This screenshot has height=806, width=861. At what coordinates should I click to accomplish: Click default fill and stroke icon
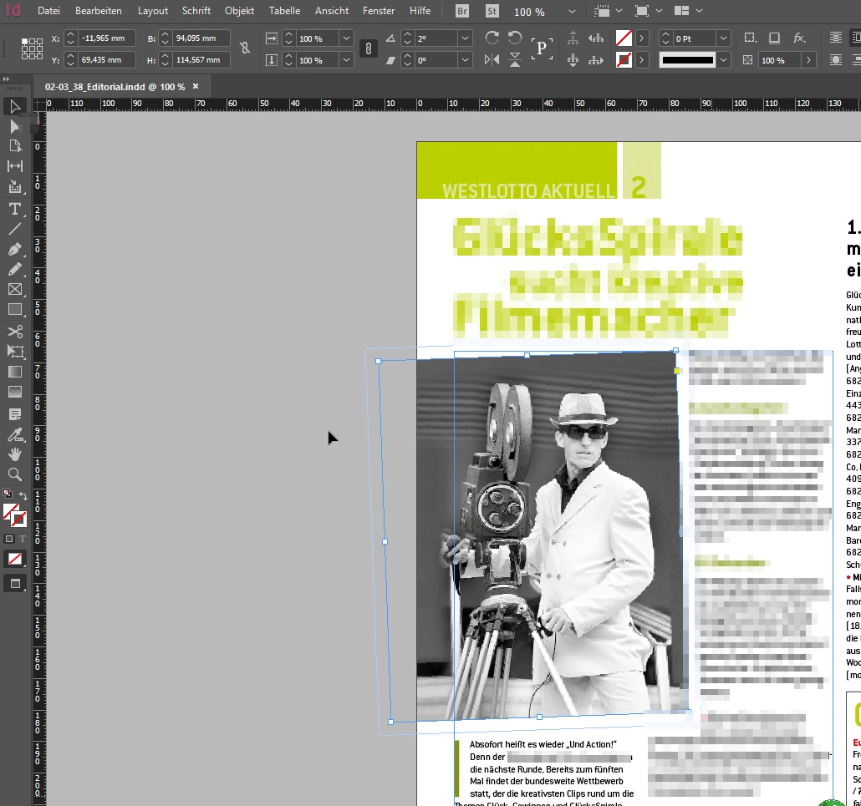pyautogui.click(x=8, y=494)
